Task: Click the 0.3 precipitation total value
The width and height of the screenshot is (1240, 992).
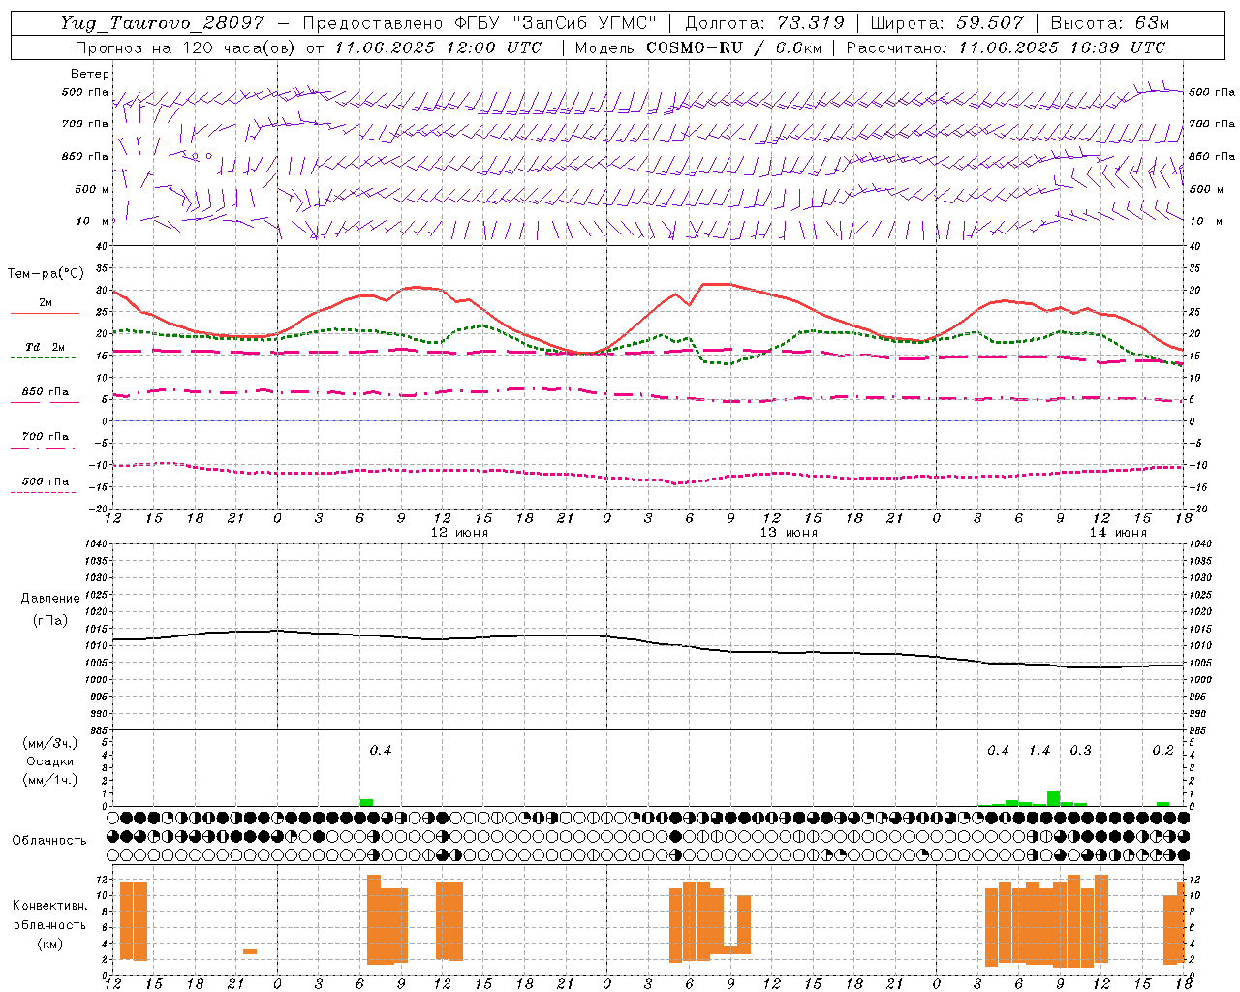Action: tap(1080, 751)
